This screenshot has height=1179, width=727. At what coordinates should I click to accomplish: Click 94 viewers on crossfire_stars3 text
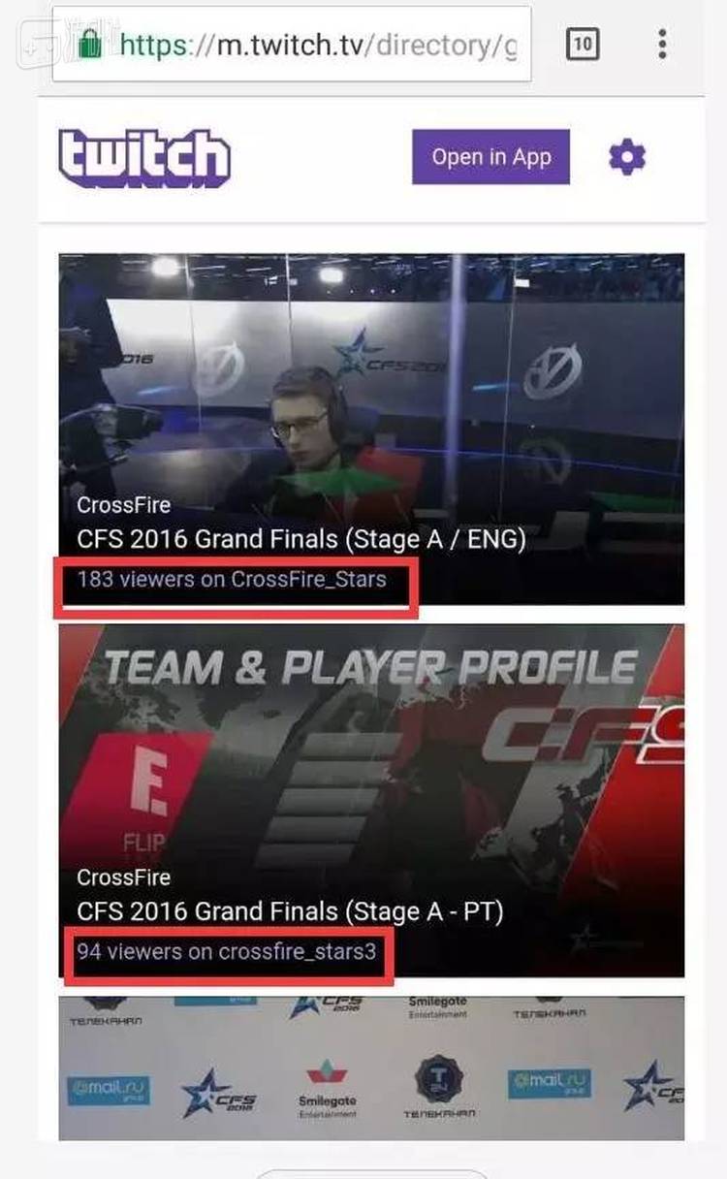226,952
